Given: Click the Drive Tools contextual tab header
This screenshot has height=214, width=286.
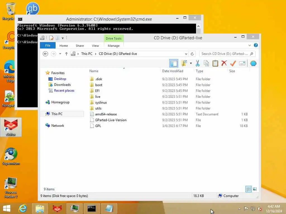Looking at the screenshot, I should click(114, 38).
